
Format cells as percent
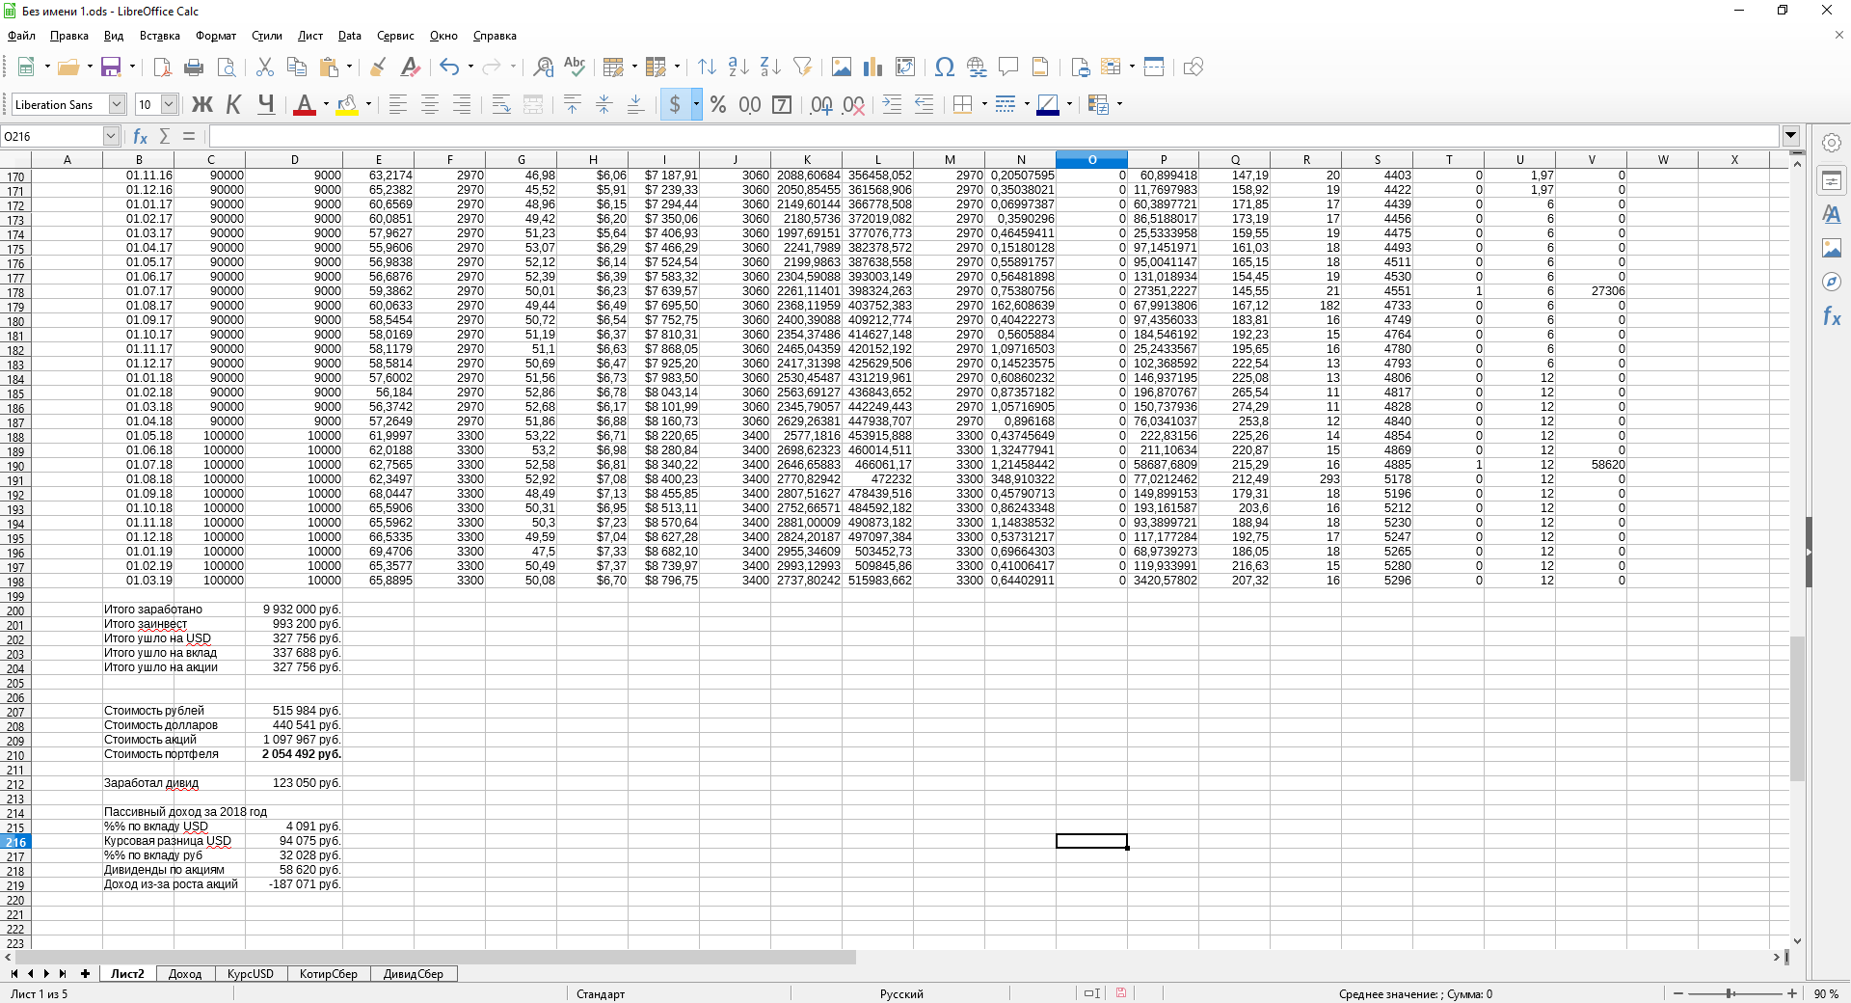tap(718, 104)
